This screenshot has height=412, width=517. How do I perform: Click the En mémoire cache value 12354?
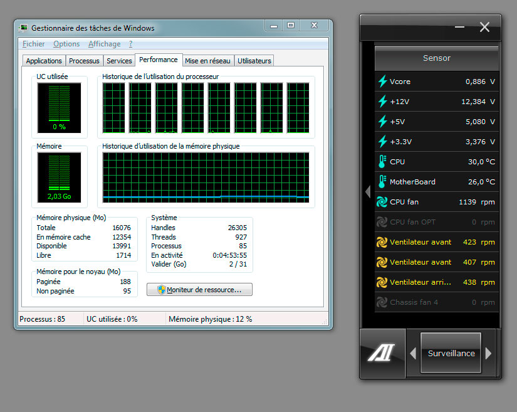click(x=122, y=237)
